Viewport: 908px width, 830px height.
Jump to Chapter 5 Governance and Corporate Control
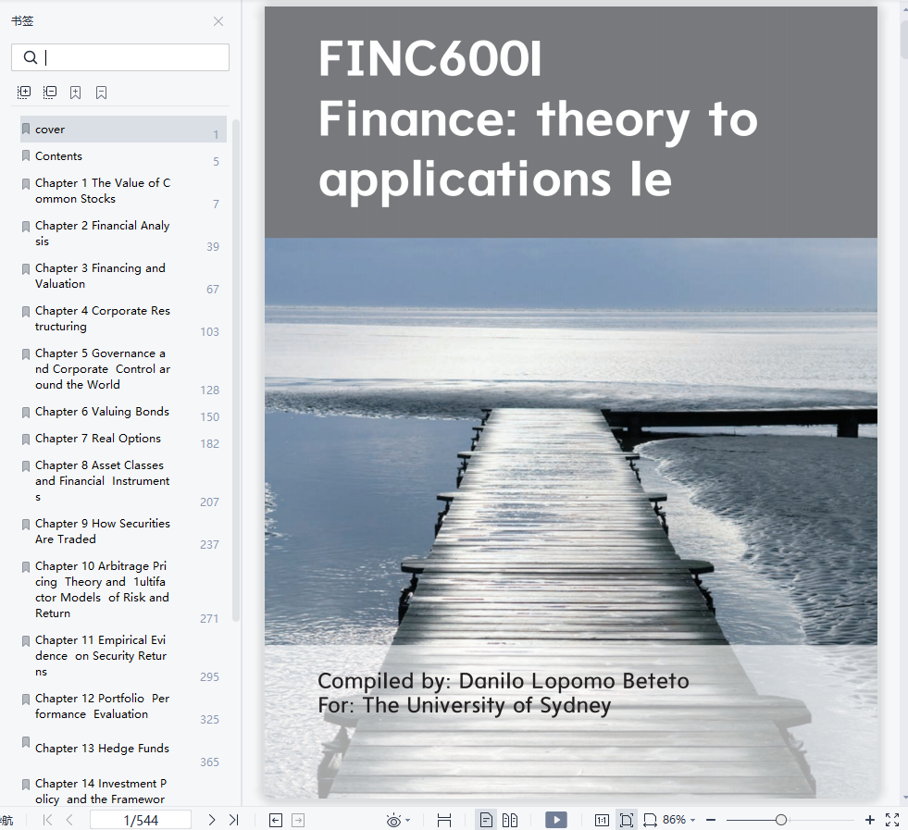coord(123,369)
